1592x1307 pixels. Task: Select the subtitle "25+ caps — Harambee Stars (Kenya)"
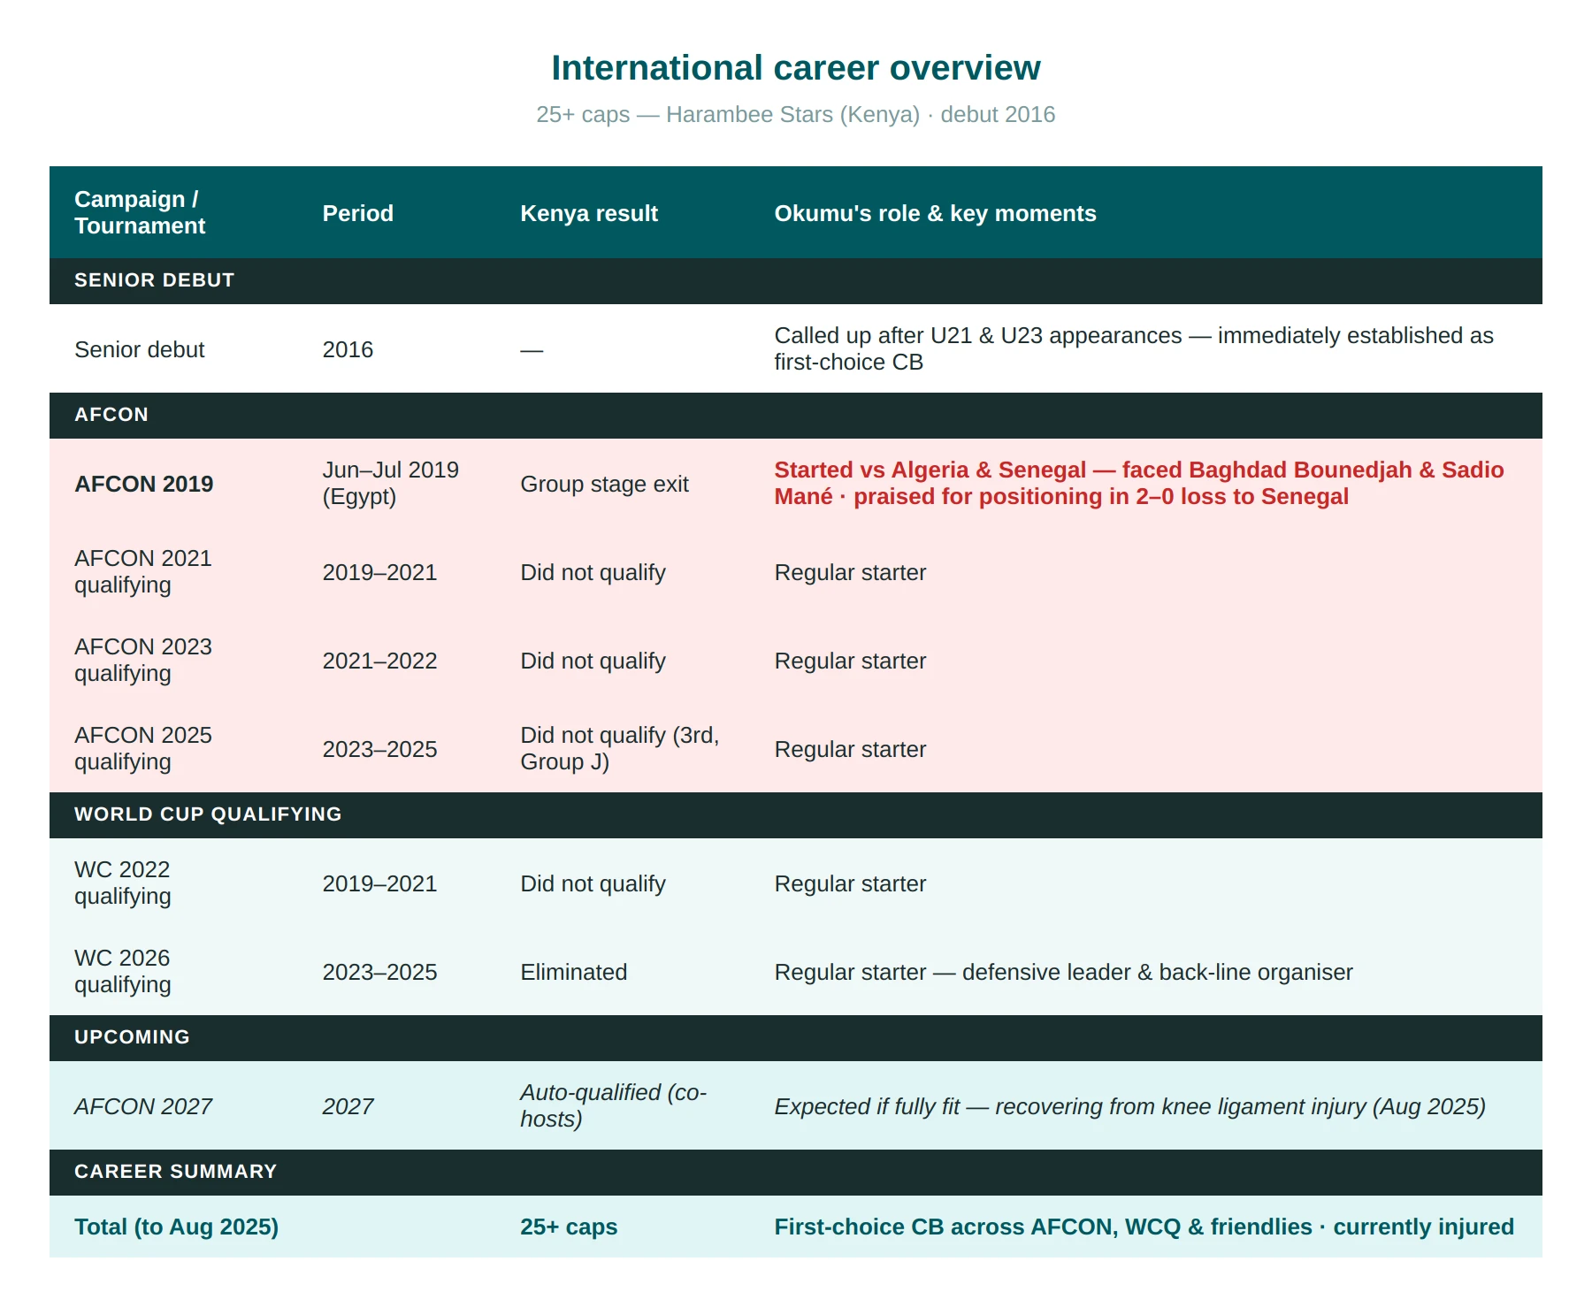[728, 115]
